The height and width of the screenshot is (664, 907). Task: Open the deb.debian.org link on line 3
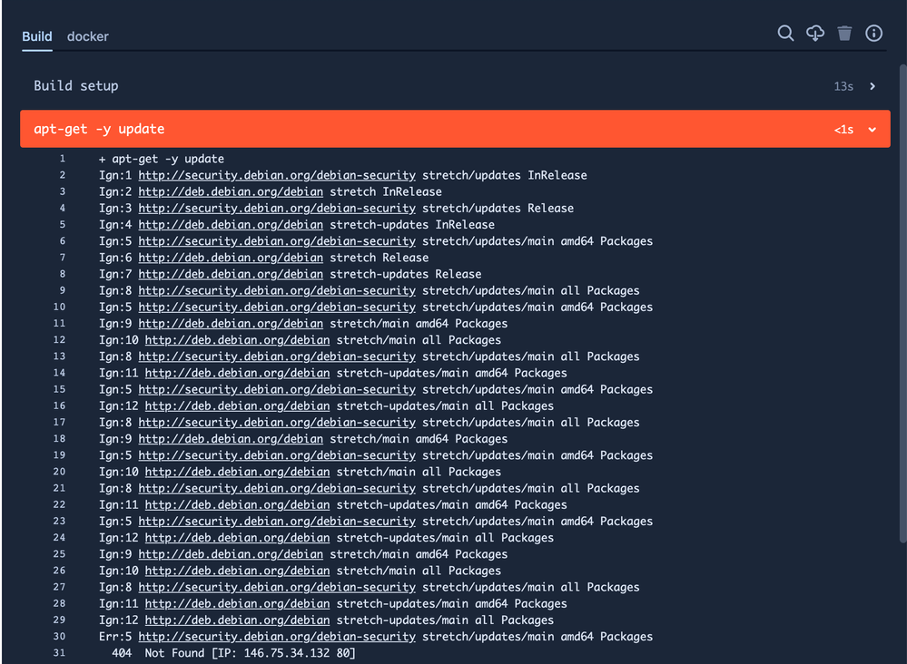coord(231,192)
